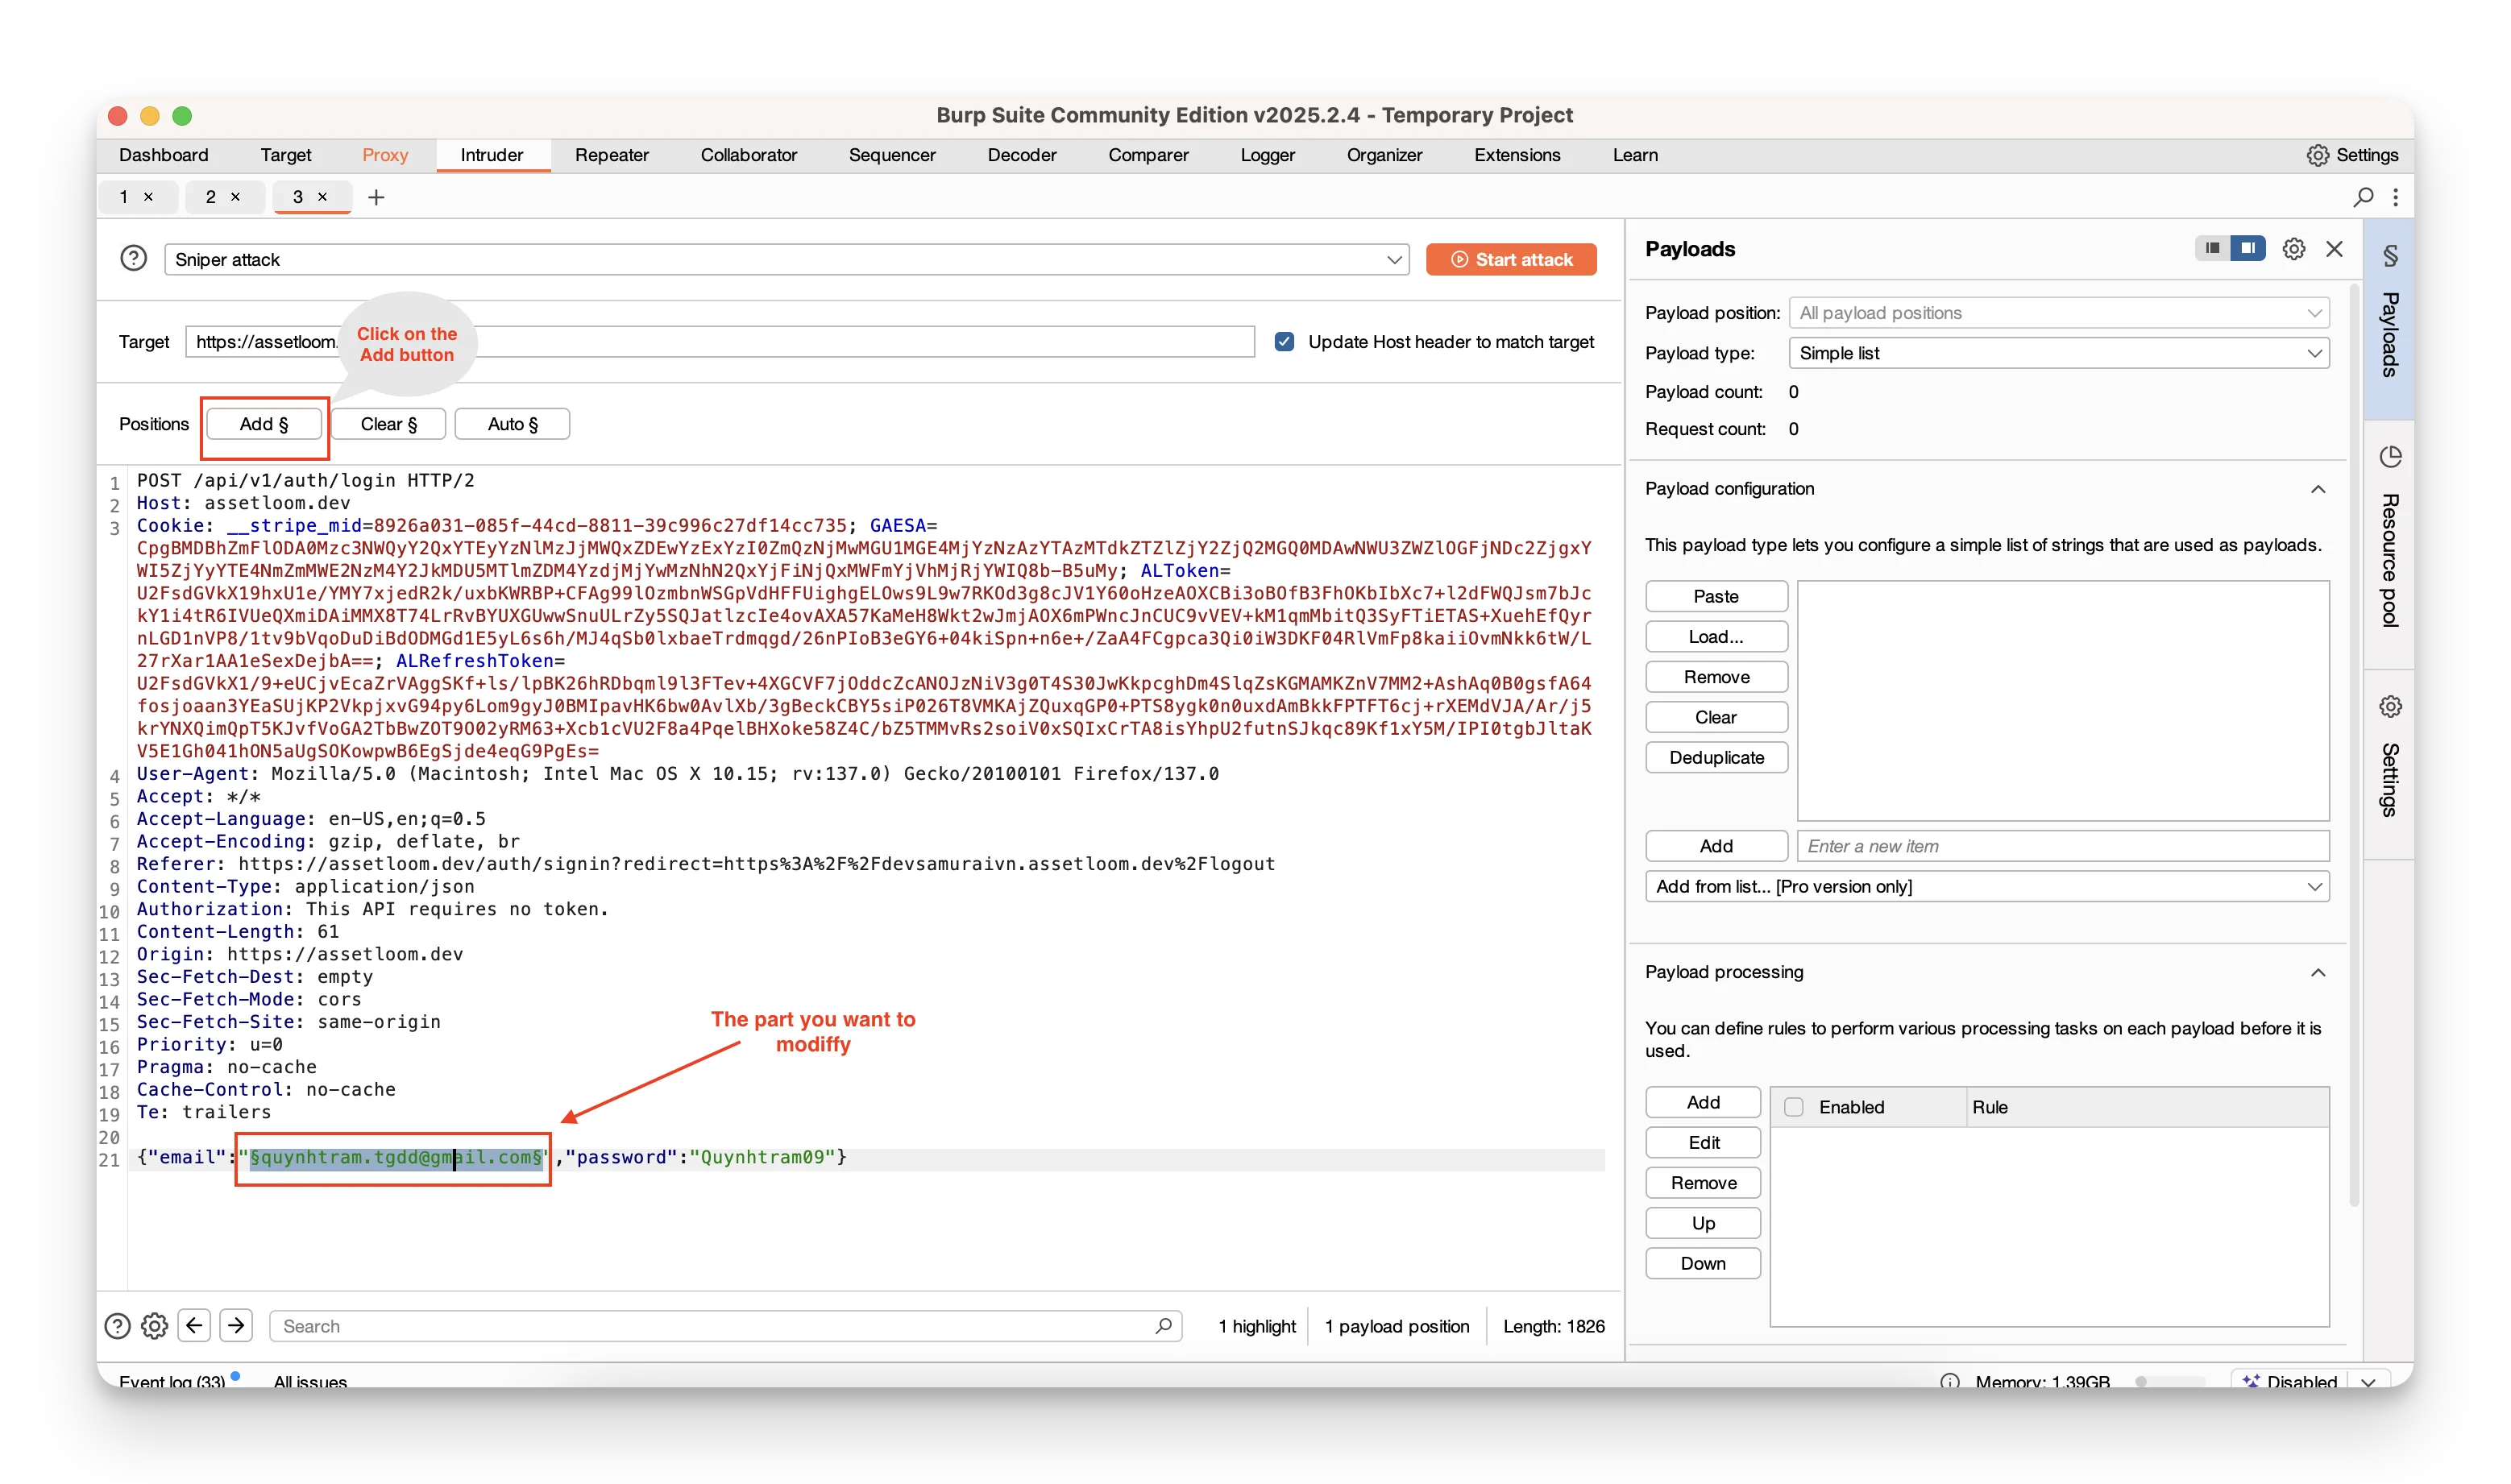The image size is (2511, 1484).
Task: Open the Payloads panel gear settings
Action: click(x=2293, y=249)
